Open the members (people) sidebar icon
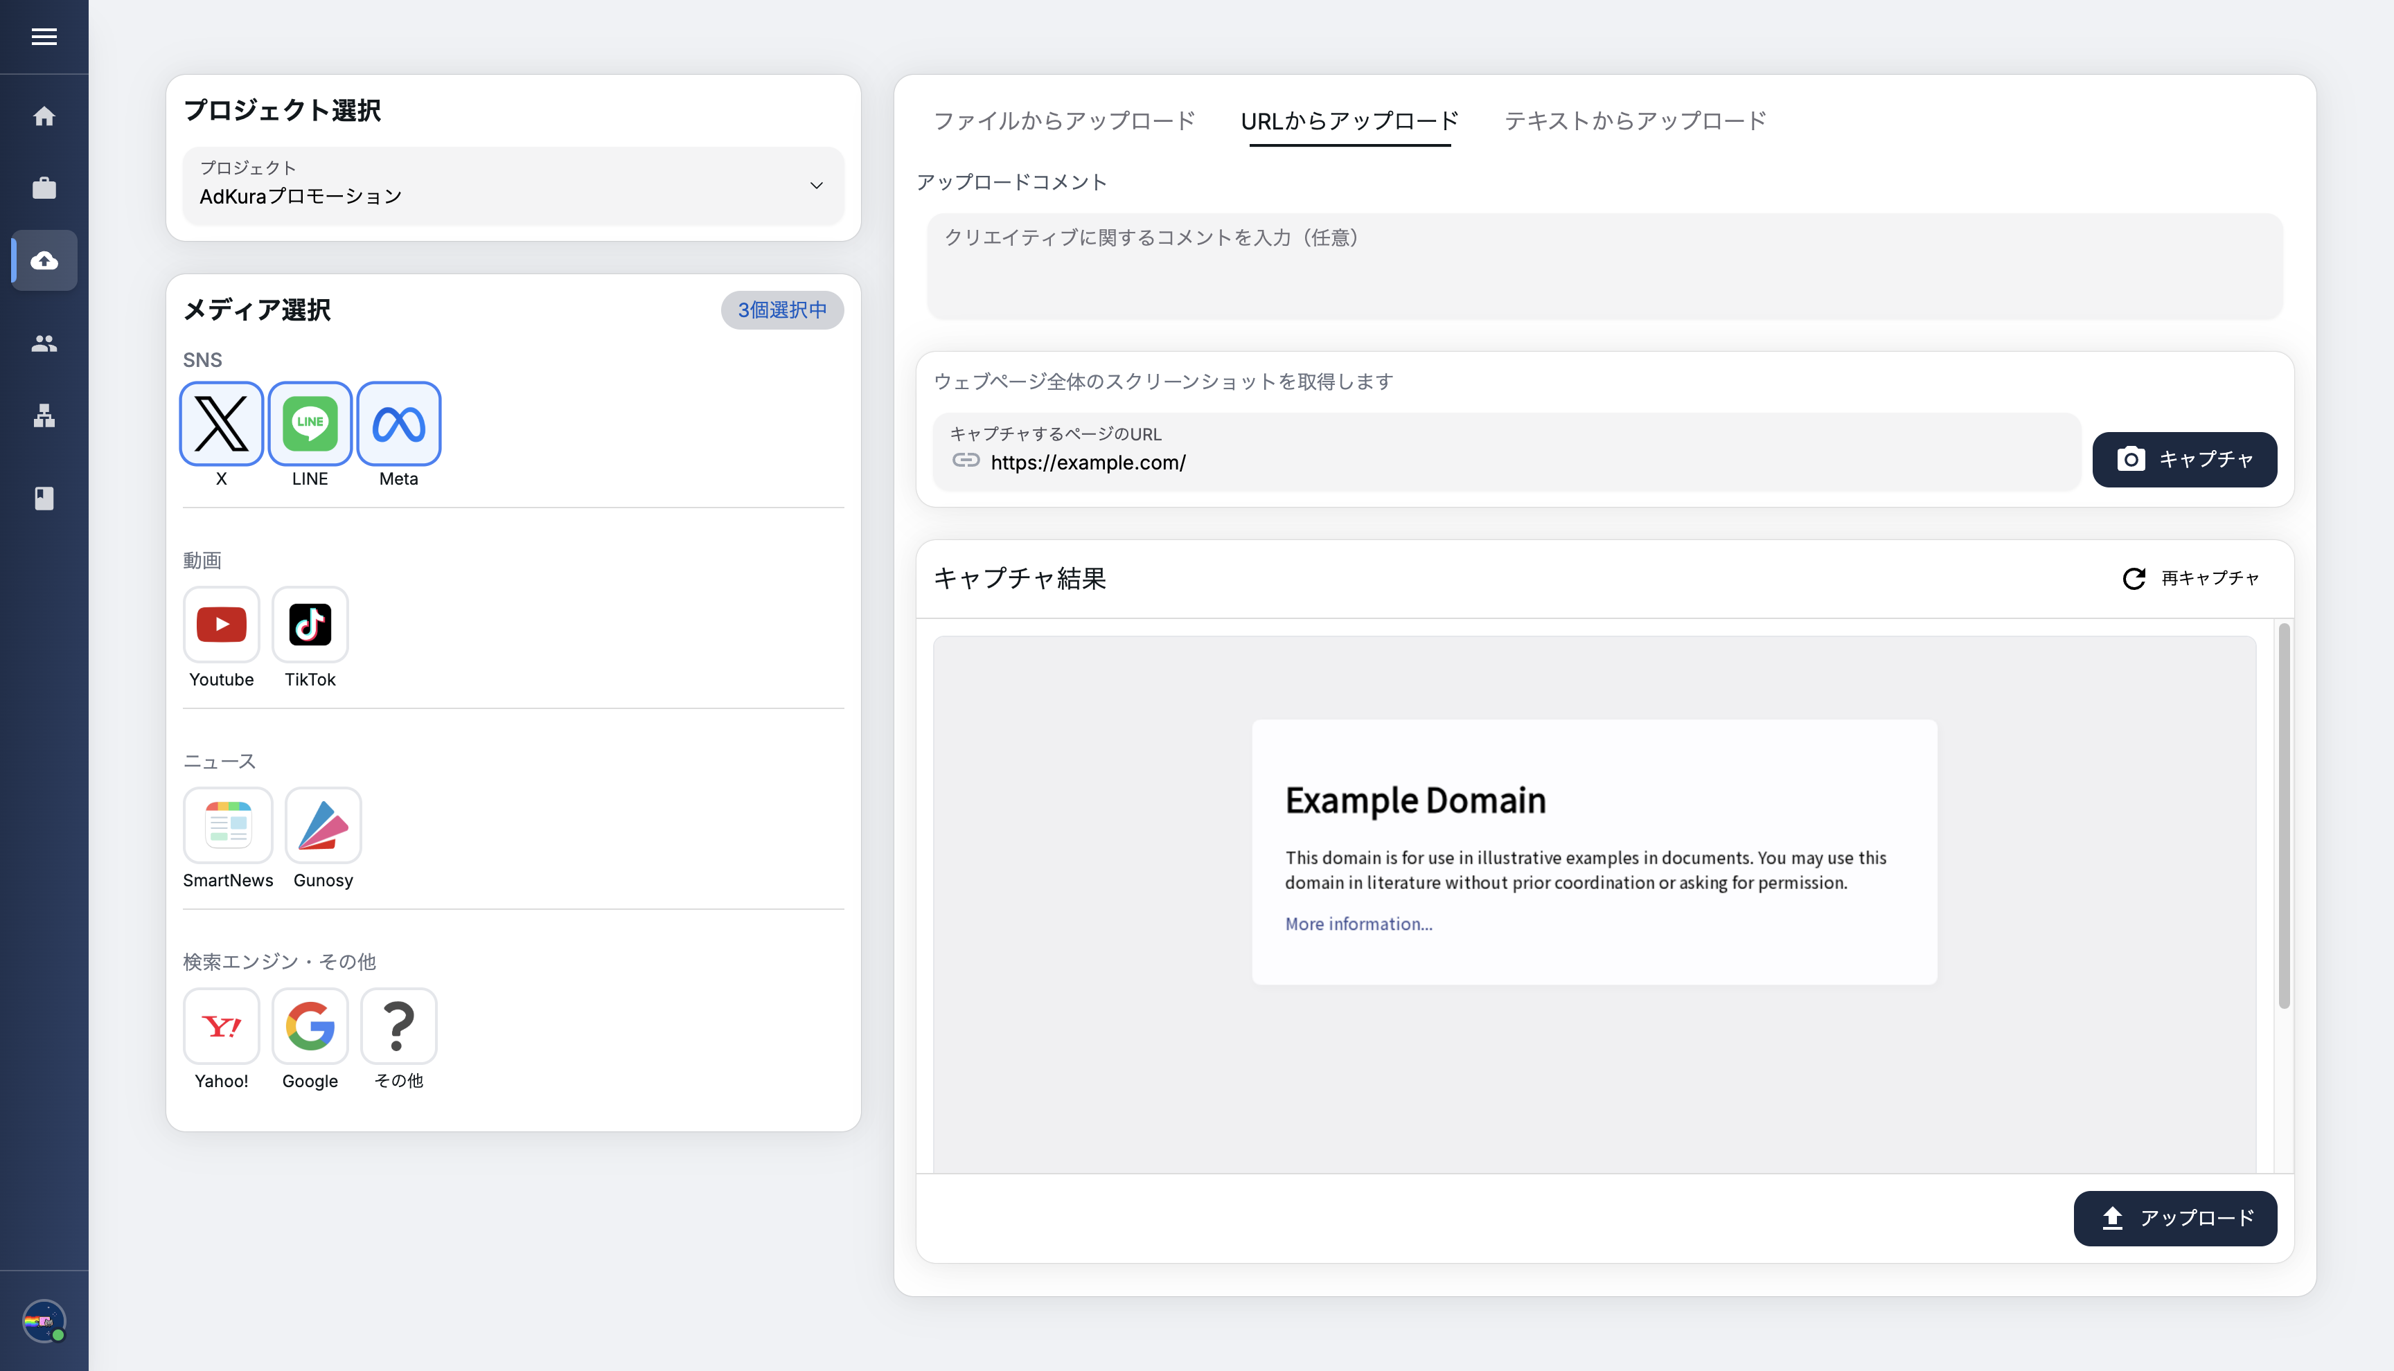The width and height of the screenshot is (2394, 1371). (44, 343)
